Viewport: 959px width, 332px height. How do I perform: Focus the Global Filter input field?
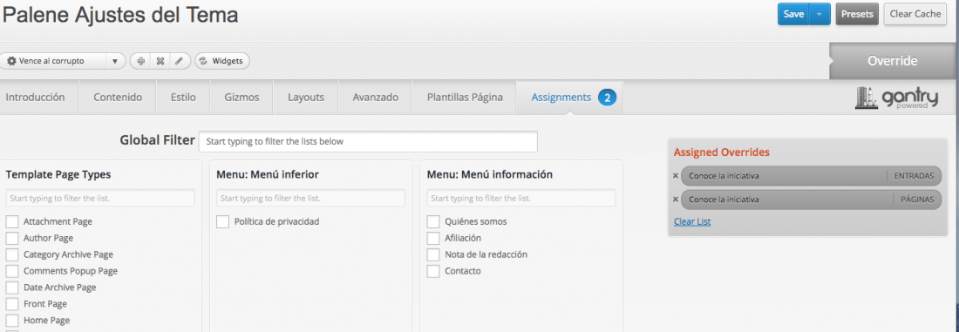(368, 141)
